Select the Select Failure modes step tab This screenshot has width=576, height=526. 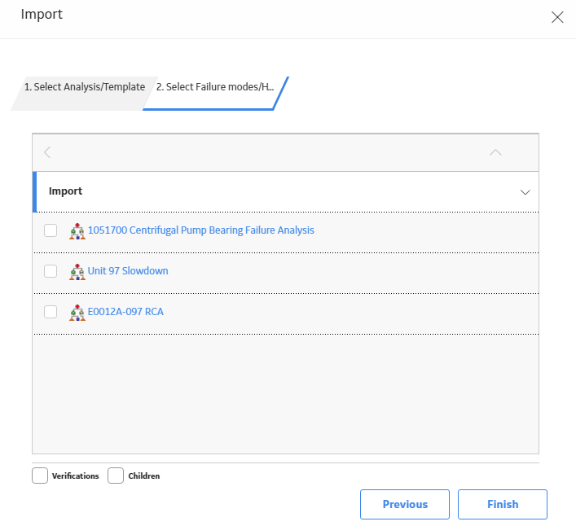point(215,87)
